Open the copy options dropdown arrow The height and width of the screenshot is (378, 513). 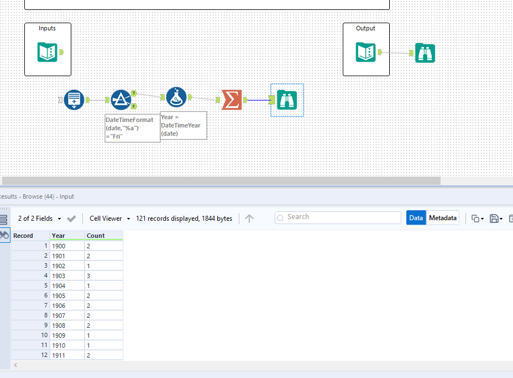tap(483, 219)
